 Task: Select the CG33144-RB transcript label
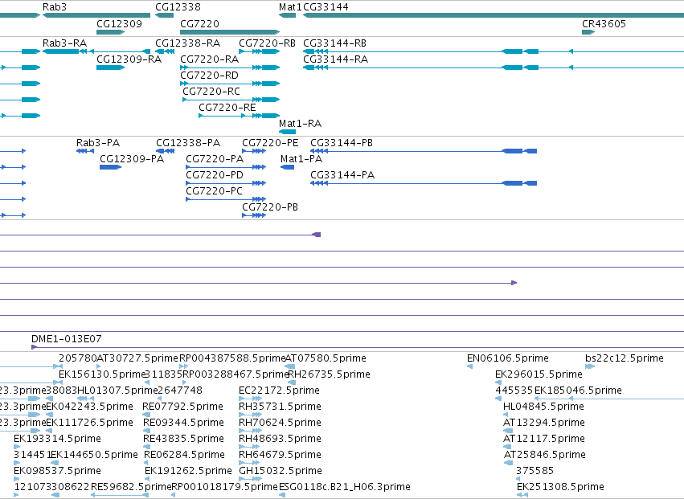click(x=334, y=43)
